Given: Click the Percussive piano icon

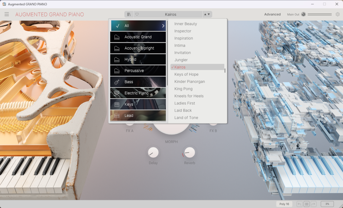Looking at the screenshot, I should point(117,71).
